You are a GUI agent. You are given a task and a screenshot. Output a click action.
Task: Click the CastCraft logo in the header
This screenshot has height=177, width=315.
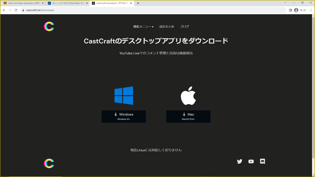click(x=49, y=26)
